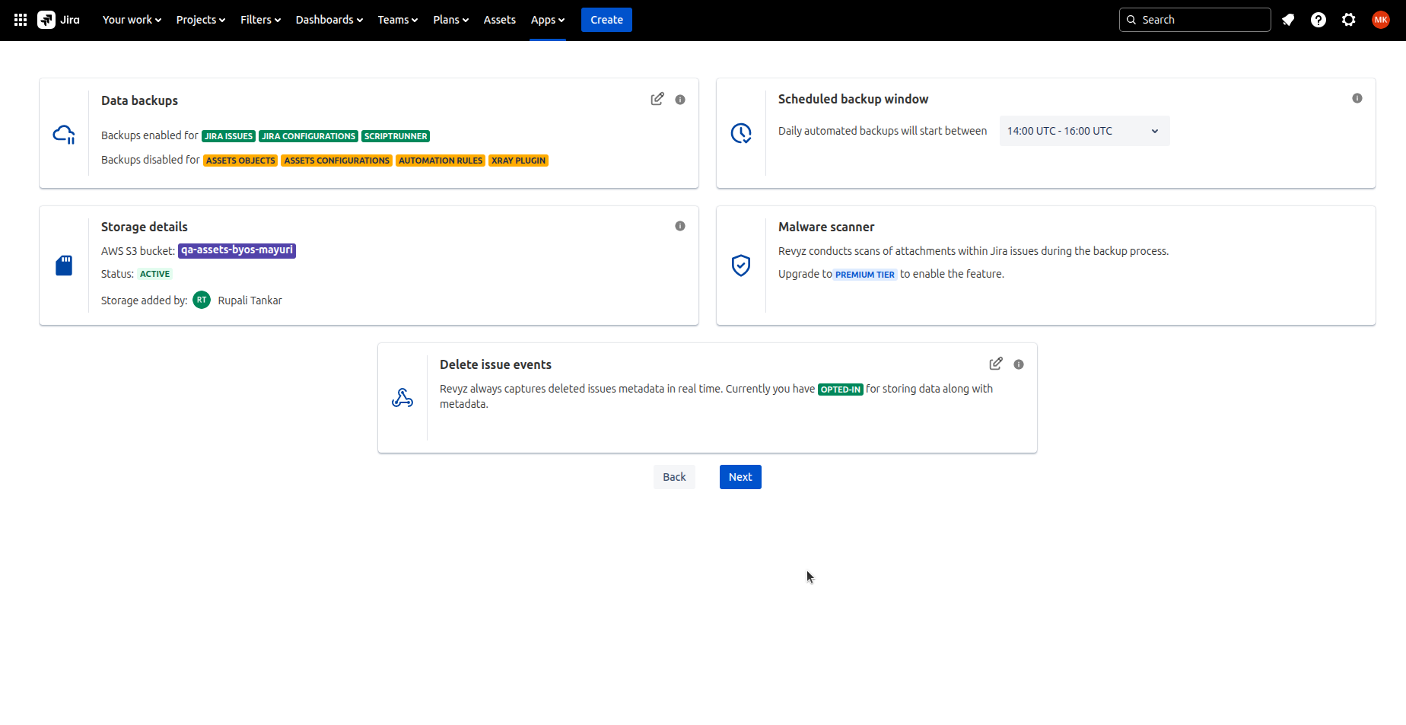The image size is (1406, 725).
Task: Show info for Storage details card
Action: click(680, 226)
